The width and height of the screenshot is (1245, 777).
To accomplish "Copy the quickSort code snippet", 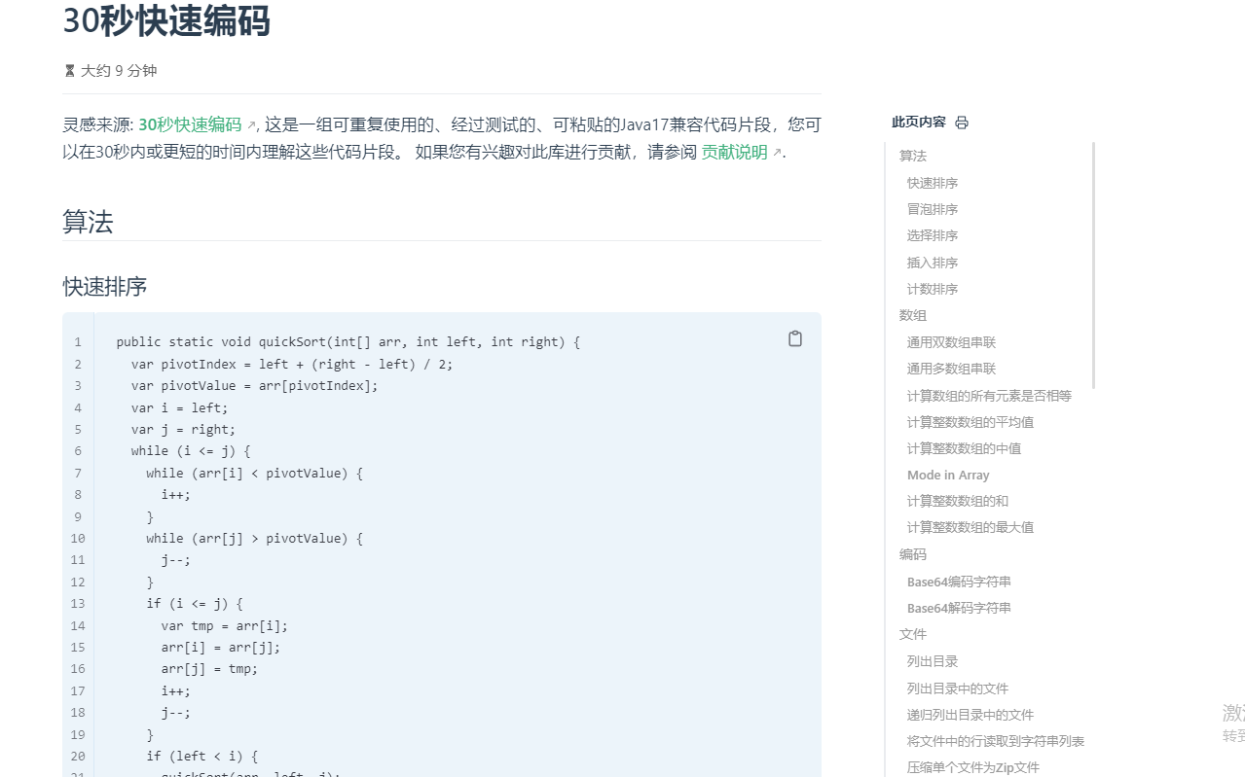I will tap(795, 338).
